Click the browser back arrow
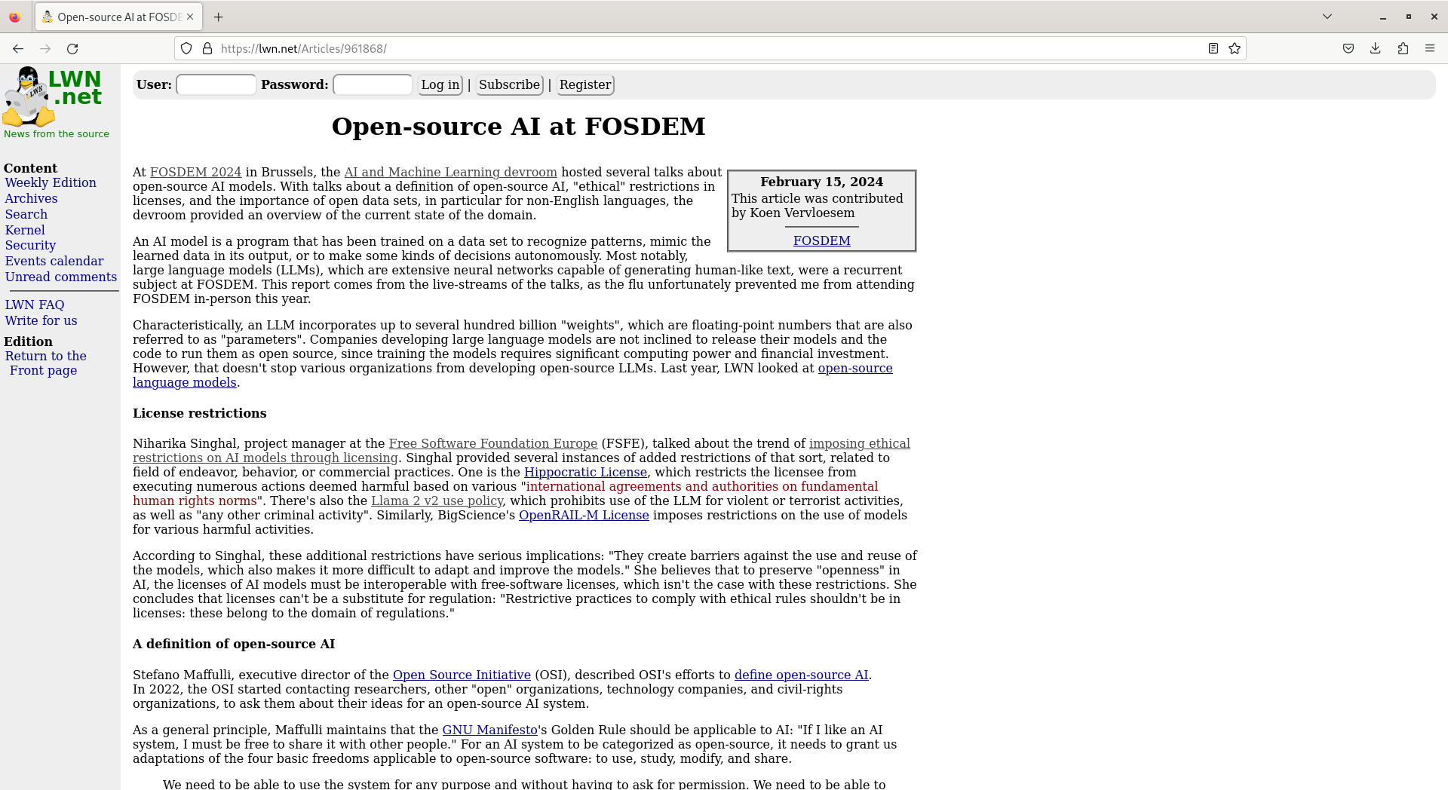Image resolution: width=1448 pixels, height=790 pixels. point(18,48)
